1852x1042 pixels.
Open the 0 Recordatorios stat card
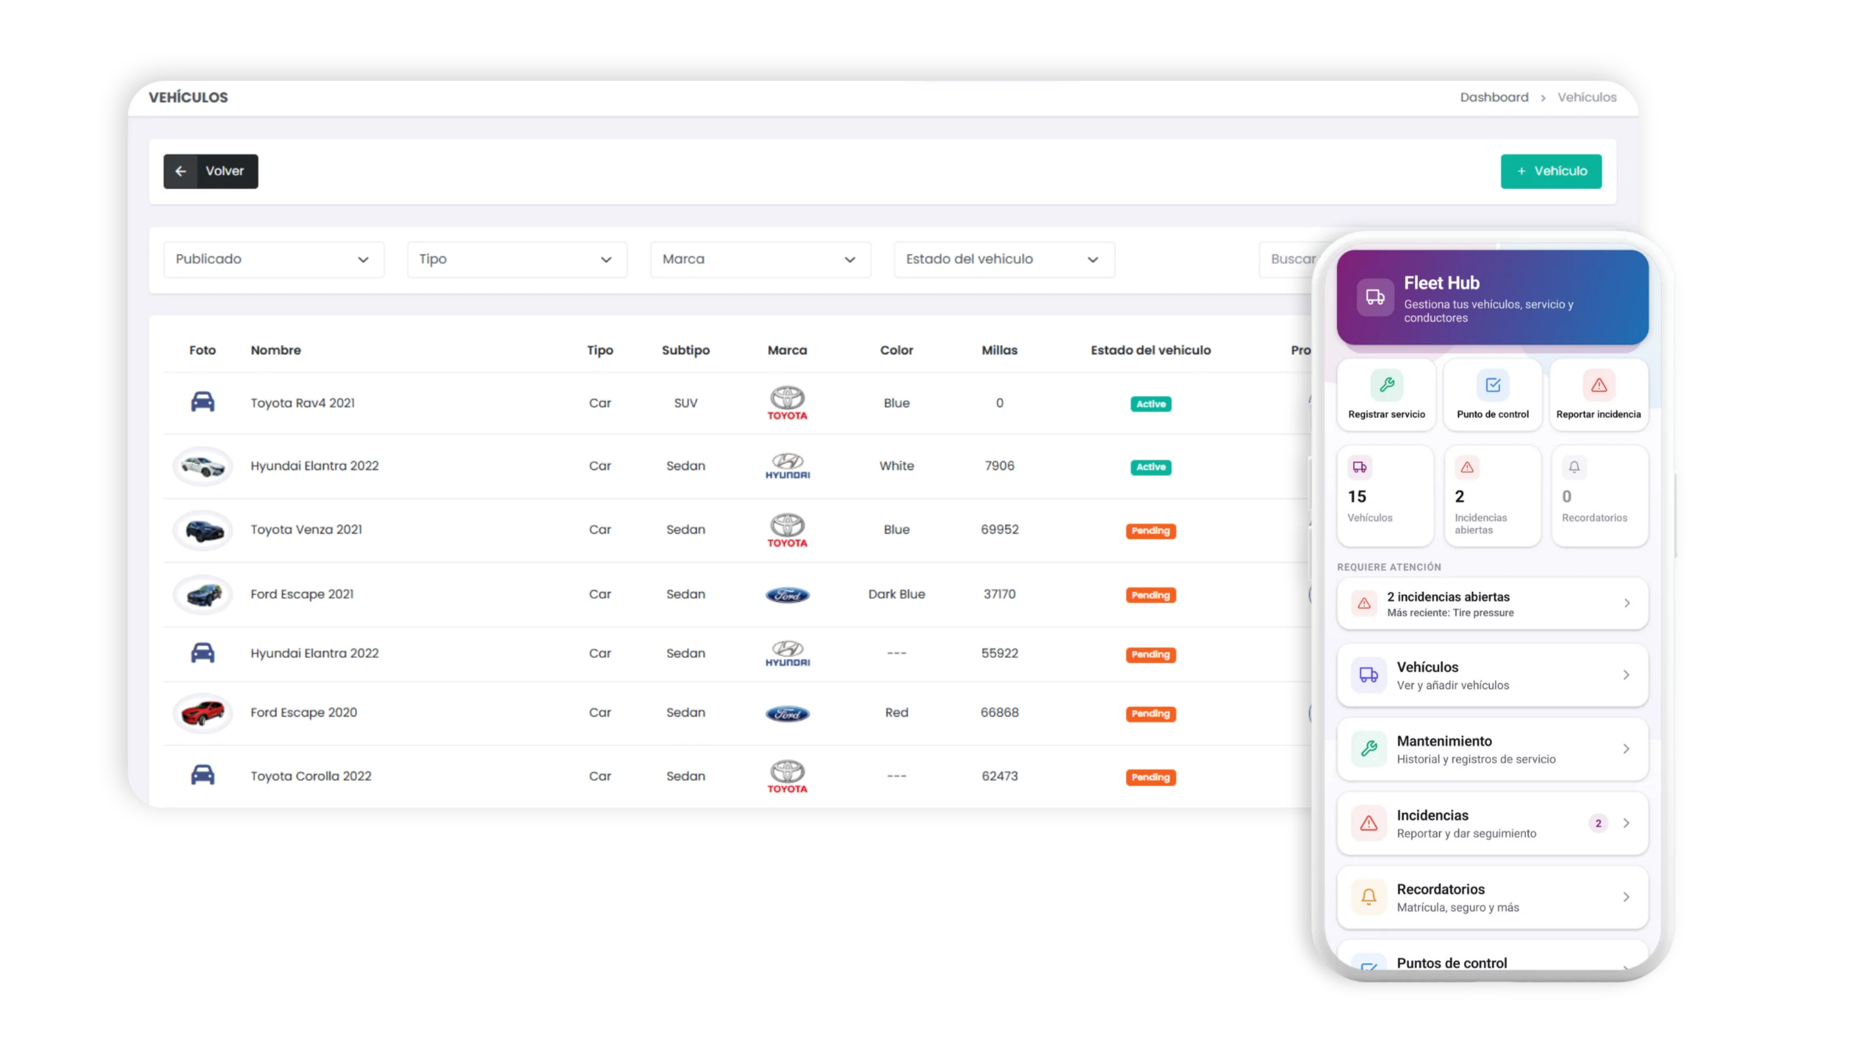coord(1600,495)
